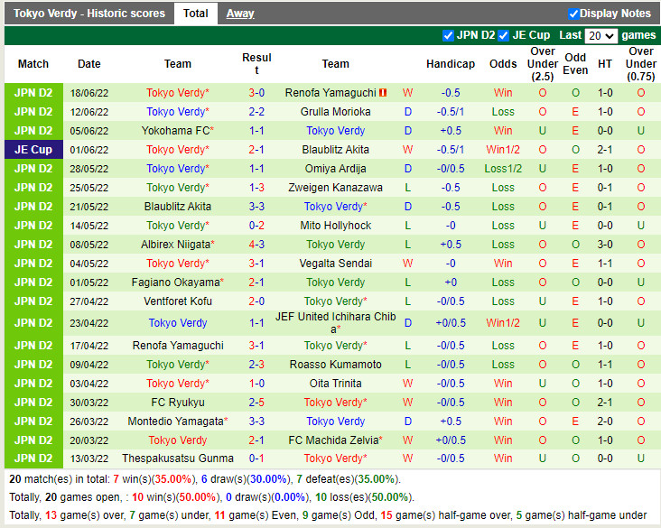Open the Roasso Kumamoto team link
Image resolution: width=661 pixels, height=528 pixels.
point(335,365)
